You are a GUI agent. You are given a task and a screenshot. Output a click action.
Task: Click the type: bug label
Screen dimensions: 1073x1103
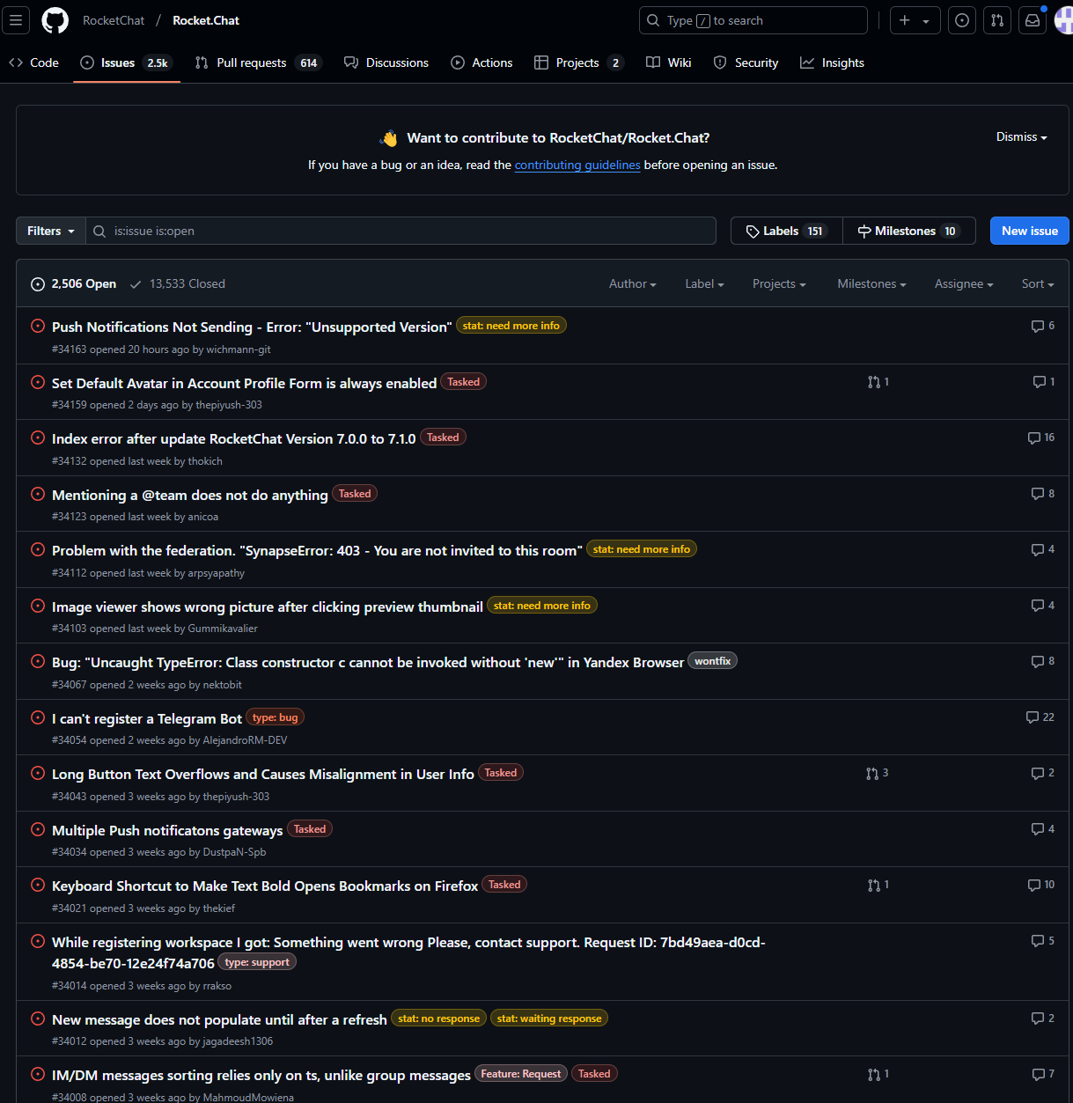[275, 717]
